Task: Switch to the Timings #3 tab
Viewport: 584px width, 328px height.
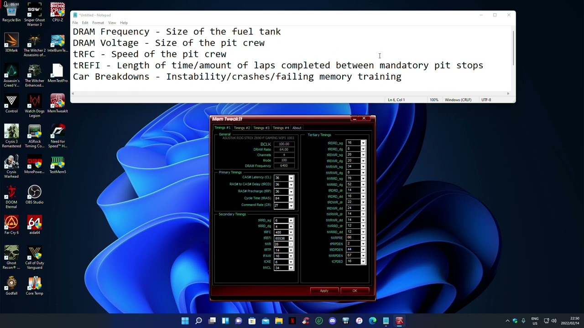Action: [x=261, y=128]
